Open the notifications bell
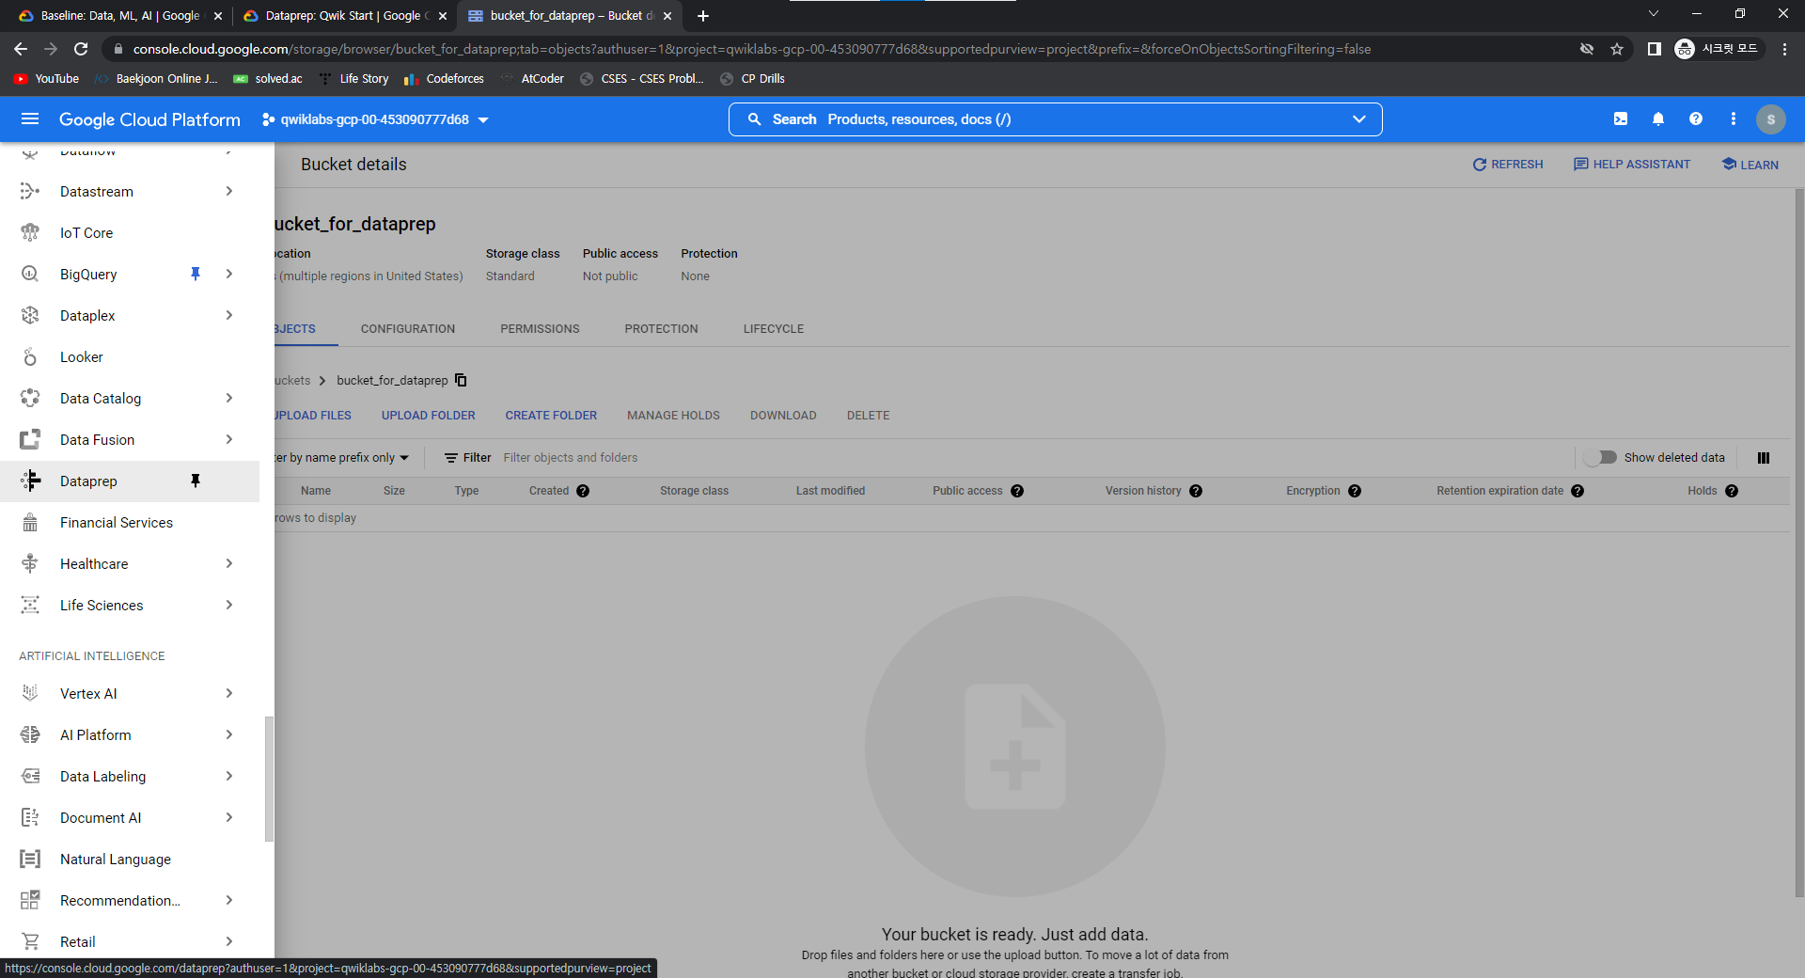 point(1658,119)
